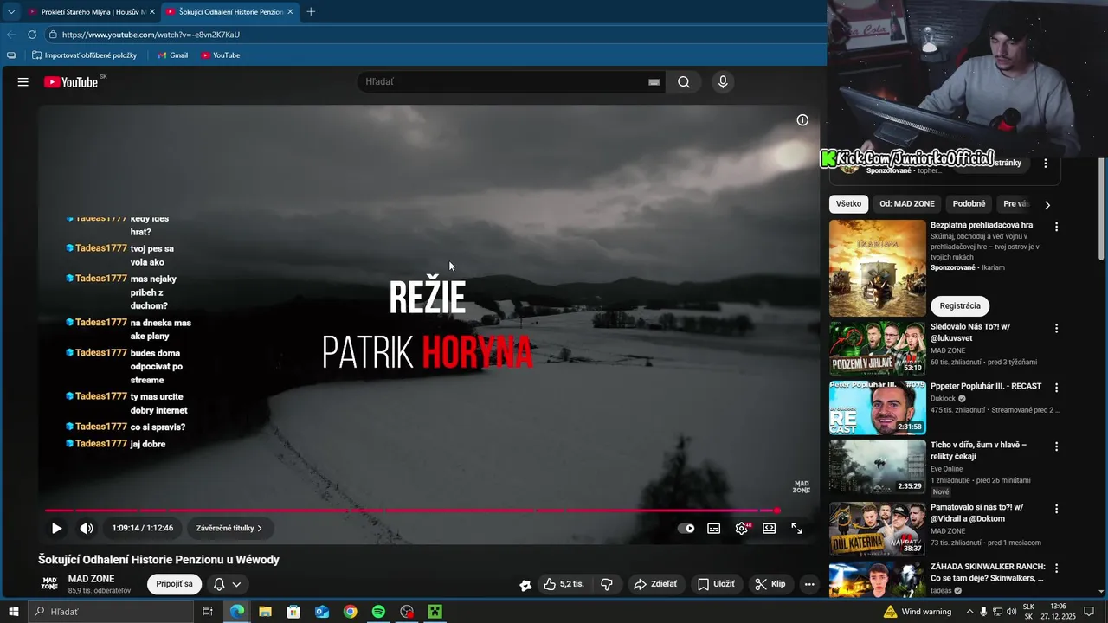Play the paused video
The image size is (1108, 623).
click(x=56, y=528)
